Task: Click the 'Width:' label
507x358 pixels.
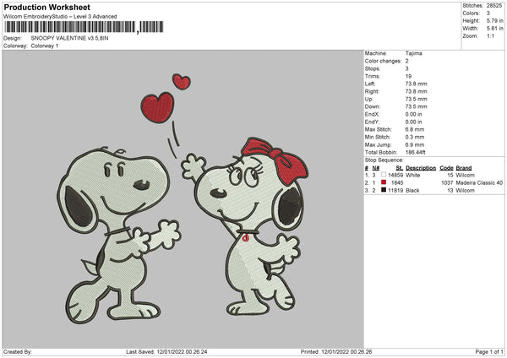Action: tap(471, 29)
